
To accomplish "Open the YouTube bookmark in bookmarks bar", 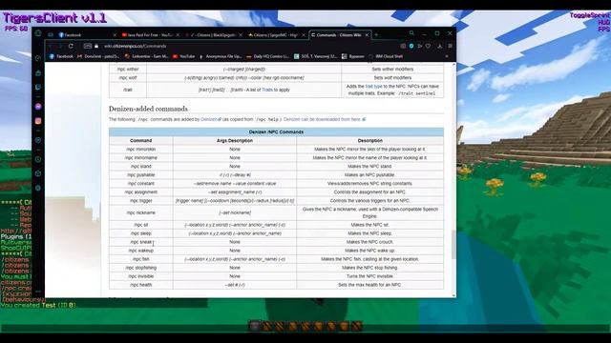I will click(x=184, y=56).
